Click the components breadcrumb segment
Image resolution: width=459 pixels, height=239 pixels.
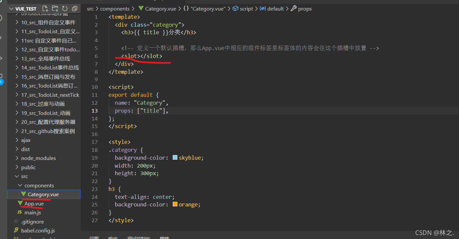point(115,9)
